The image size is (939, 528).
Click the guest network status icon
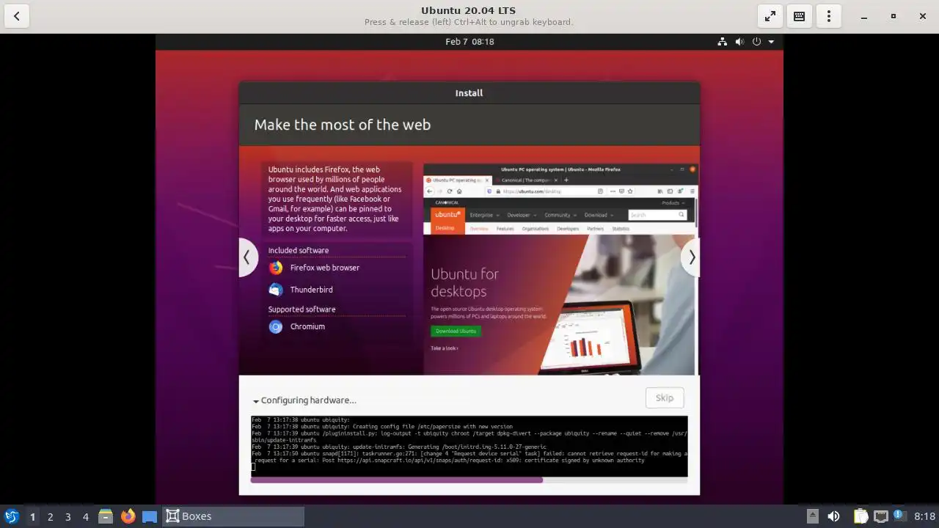[x=722, y=42]
